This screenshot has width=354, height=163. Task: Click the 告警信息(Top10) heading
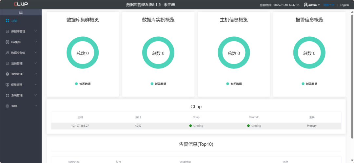click(x=196, y=144)
